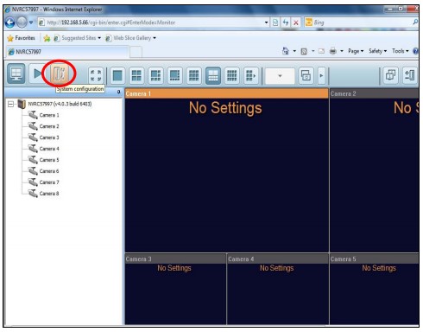Select Camera 3 in the device tree
This screenshot has height=332, width=423.
pyautogui.click(x=49, y=137)
